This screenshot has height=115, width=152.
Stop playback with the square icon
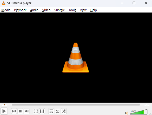tap(20, 111)
